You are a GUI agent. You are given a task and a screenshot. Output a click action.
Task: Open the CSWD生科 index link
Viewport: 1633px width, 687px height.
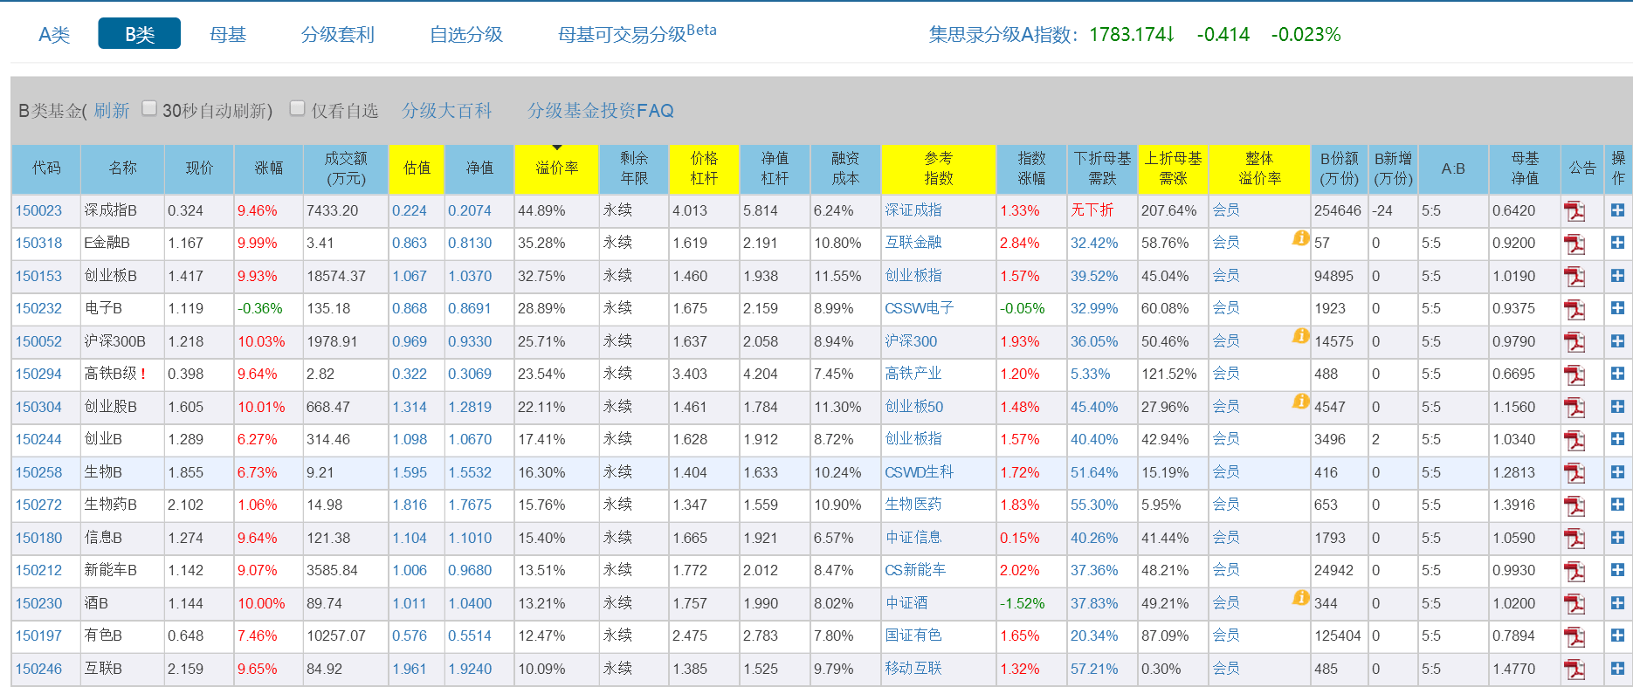click(920, 472)
